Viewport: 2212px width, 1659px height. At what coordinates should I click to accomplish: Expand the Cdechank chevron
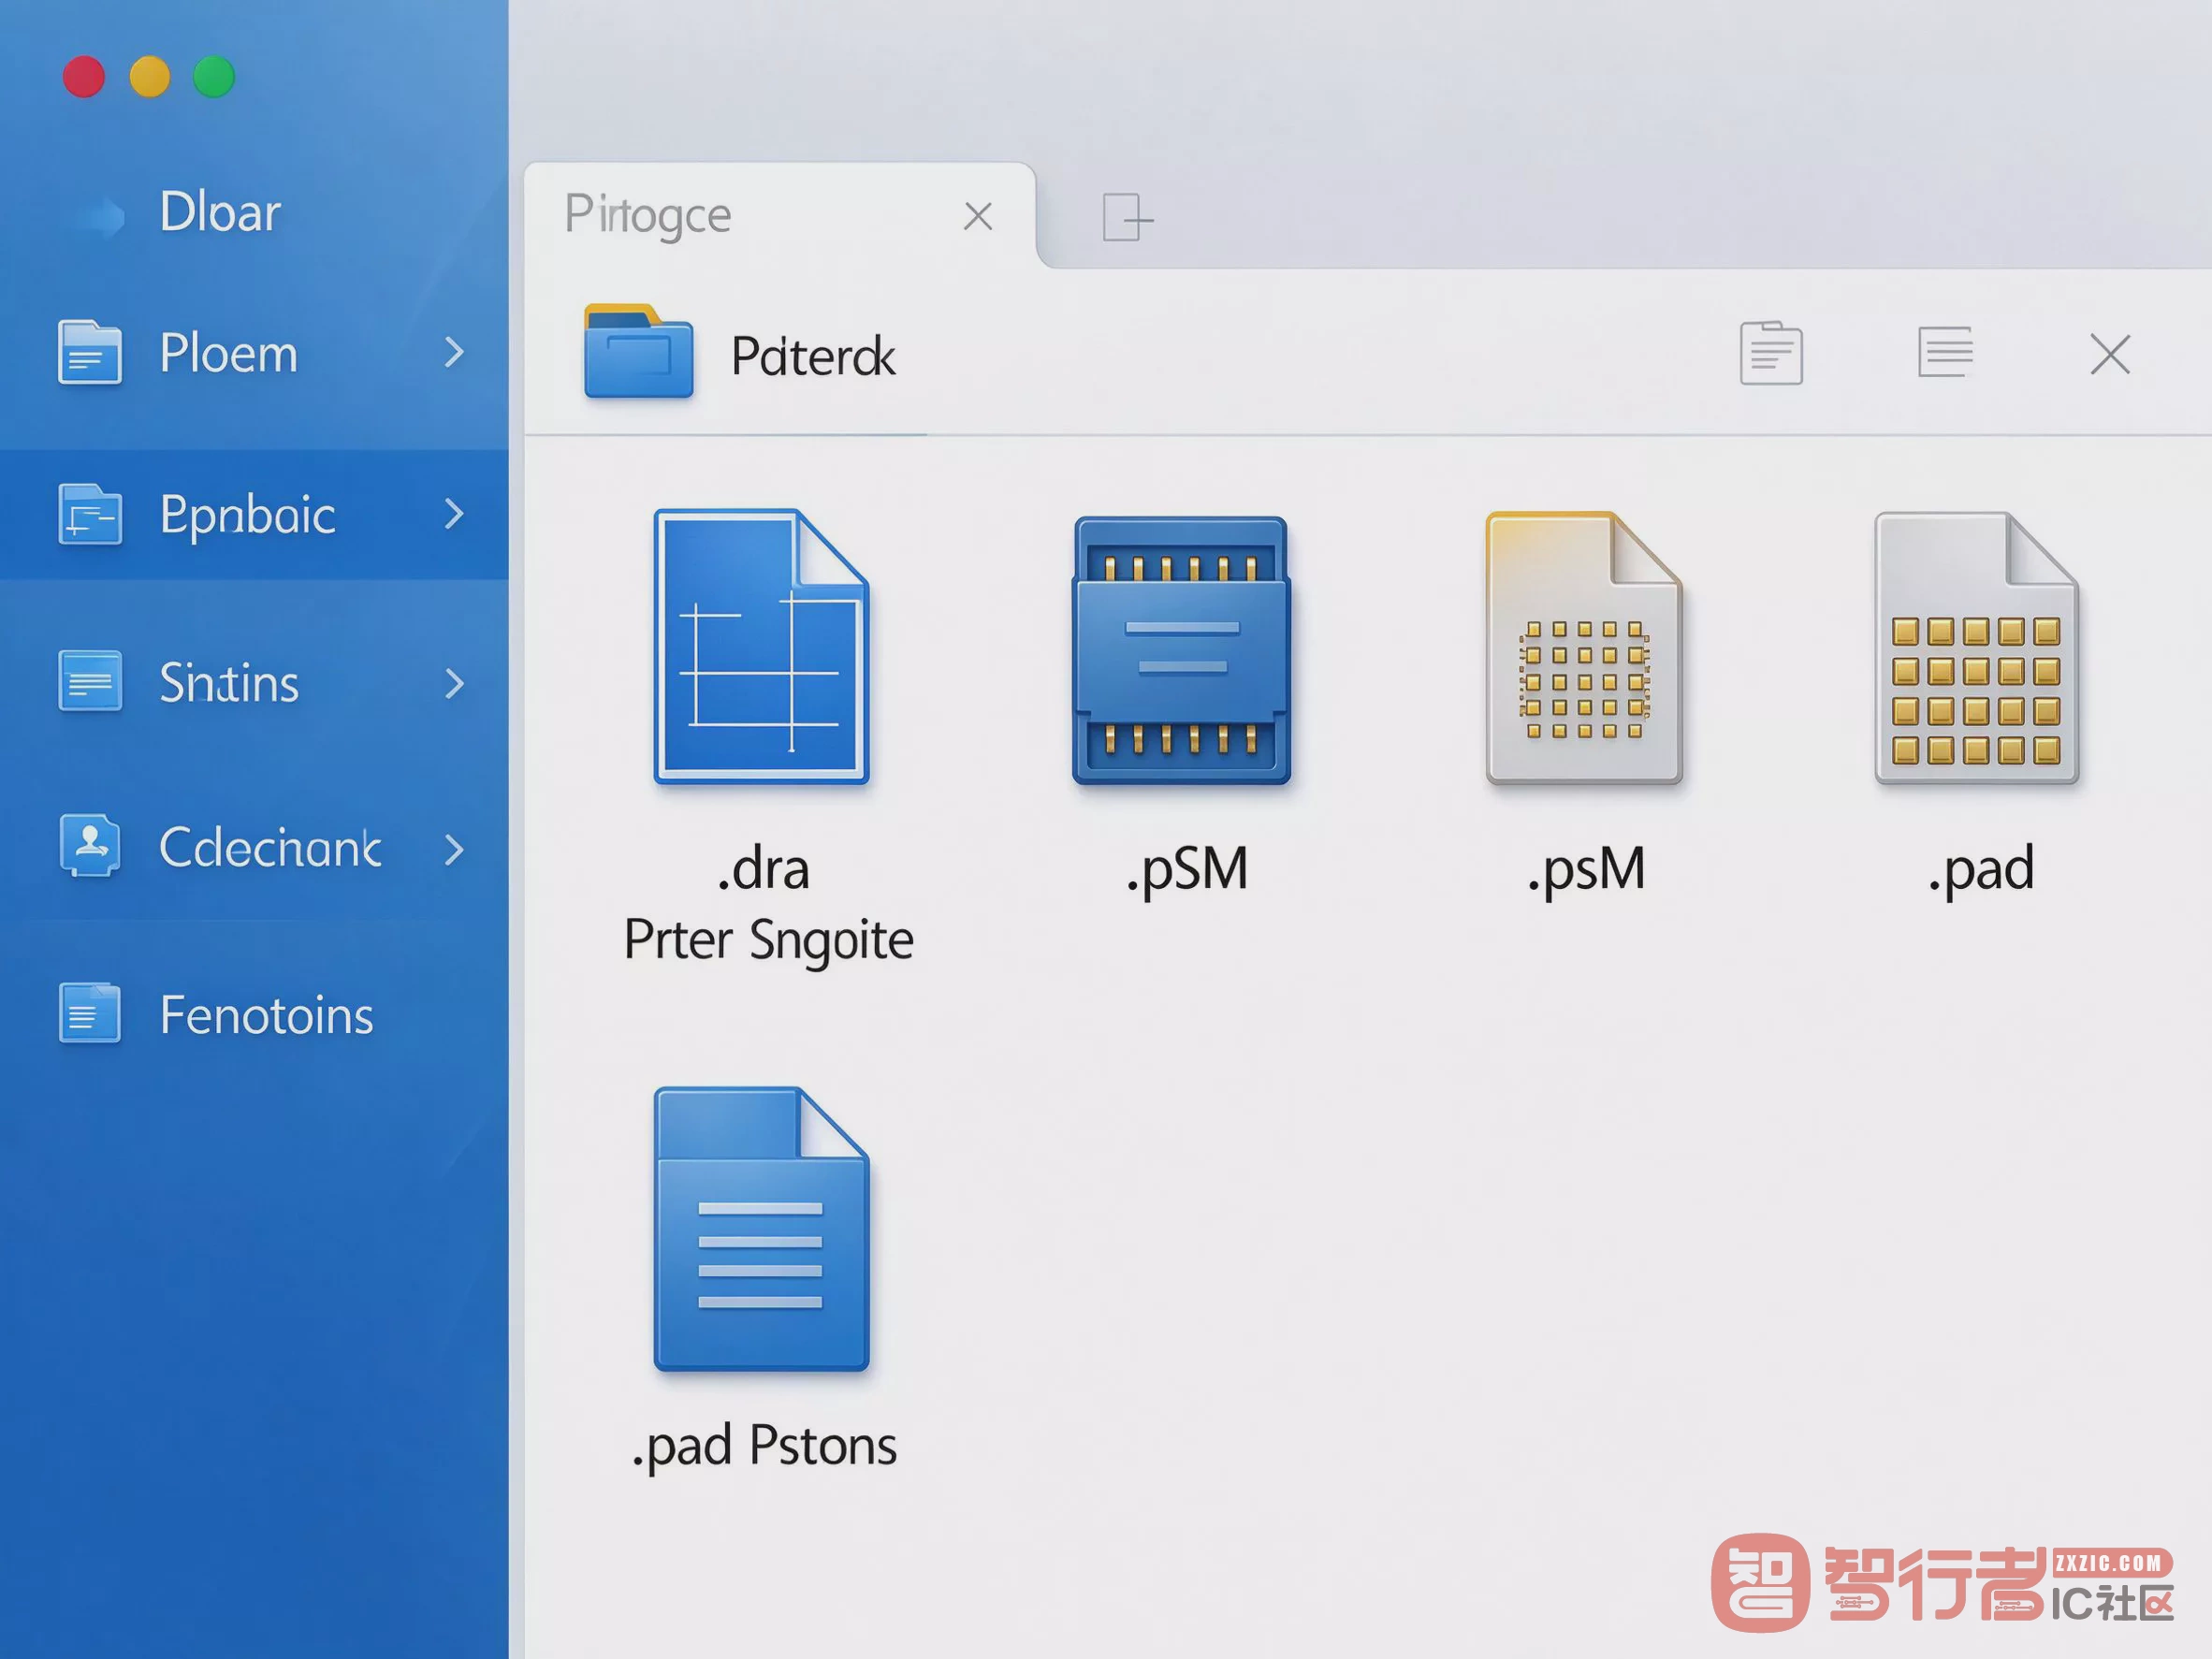tap(454, 850)
